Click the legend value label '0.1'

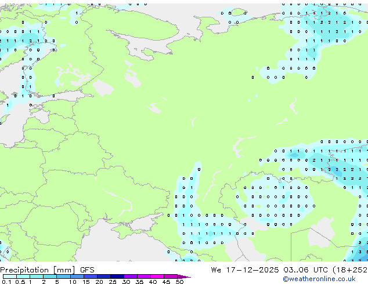point(6,282)
